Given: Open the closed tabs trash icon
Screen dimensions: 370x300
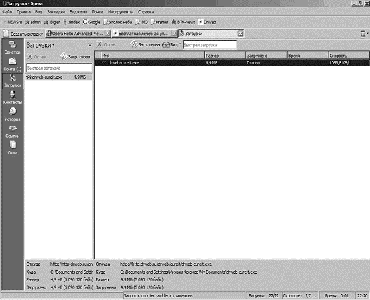Looking at the screenshot, I should (363, 34).
